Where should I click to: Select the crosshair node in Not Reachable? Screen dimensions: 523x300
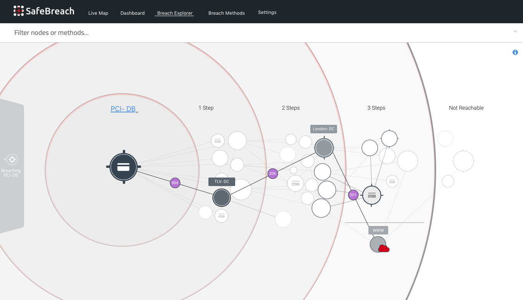tap(463, 161)
